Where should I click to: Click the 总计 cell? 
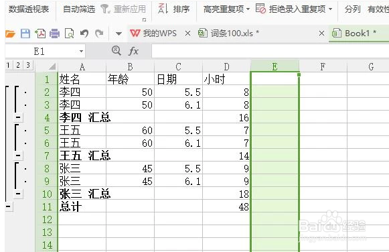82,206
